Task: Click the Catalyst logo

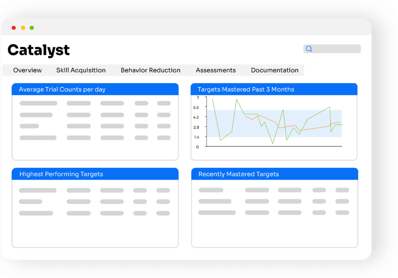Action: coord(38,50)
